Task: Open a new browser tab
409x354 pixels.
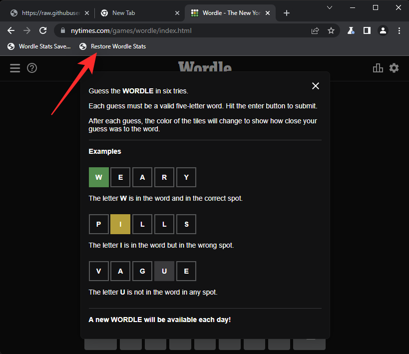Action: click(x=287, y=13)
